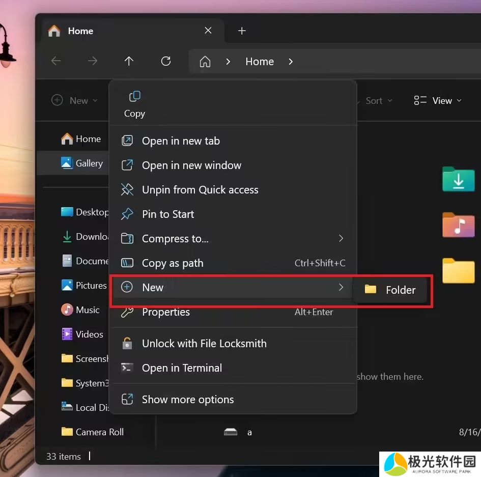Click the Refresh icon in navigation bar
The height and width of the screenshot is (477, 481).
165,62
